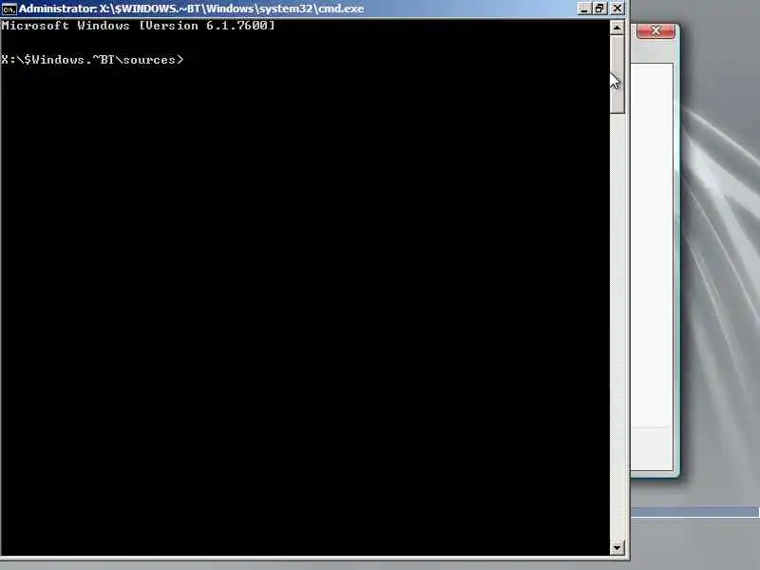Click the scrollbar up arrow in cmd
This screenshot has height=570, width=760.
(x=617, y=28)
